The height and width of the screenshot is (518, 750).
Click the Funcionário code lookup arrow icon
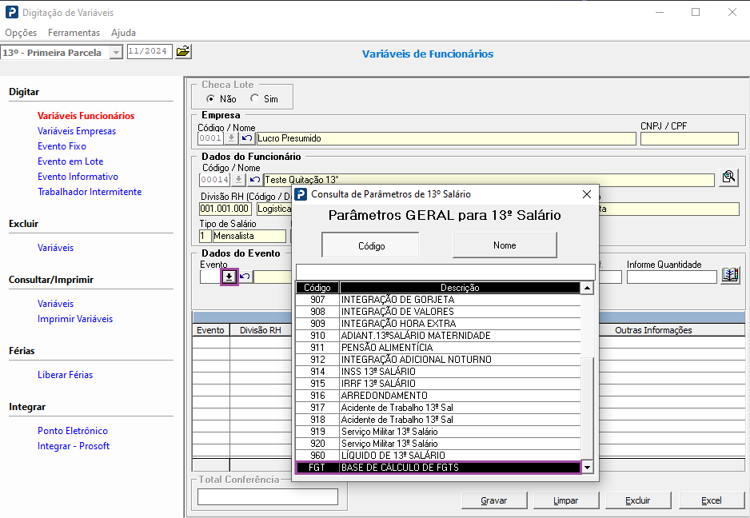tap(239, 180)
